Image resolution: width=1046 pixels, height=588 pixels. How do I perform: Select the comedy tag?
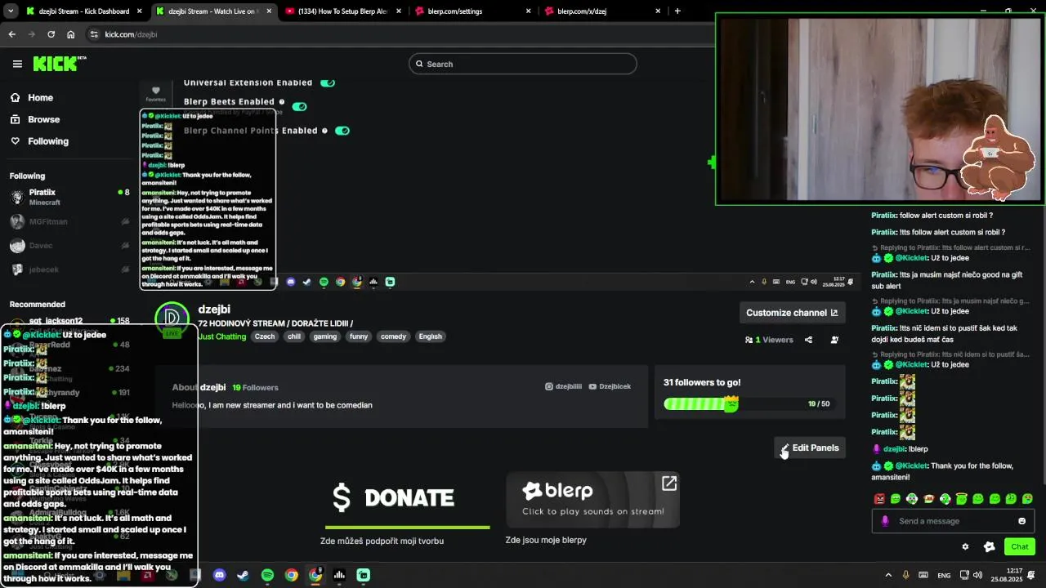pos(393,336)
